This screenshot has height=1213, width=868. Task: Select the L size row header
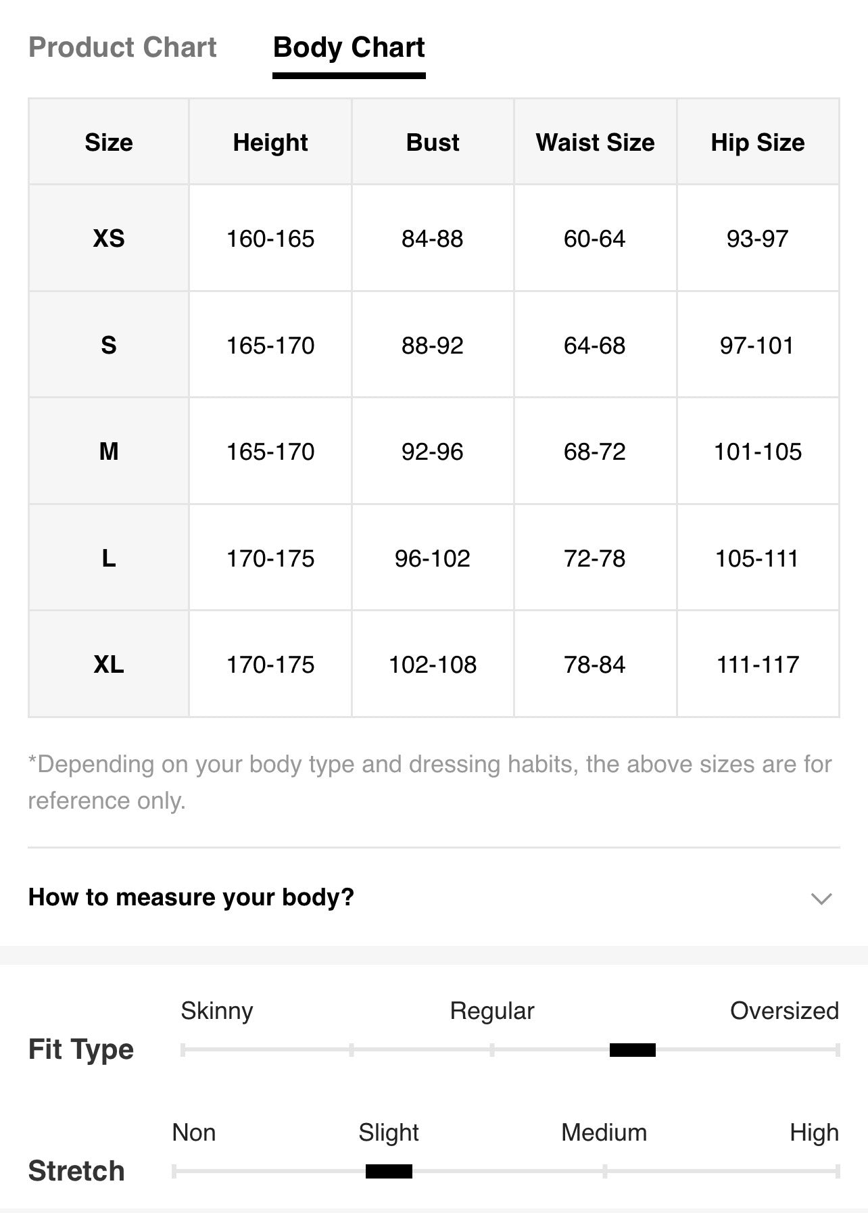[x=109, y=558]
